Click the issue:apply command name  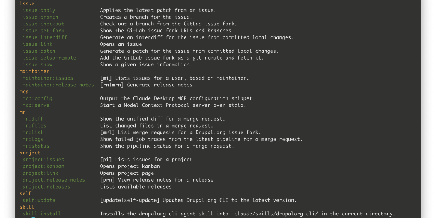click(x=39, y=10)
